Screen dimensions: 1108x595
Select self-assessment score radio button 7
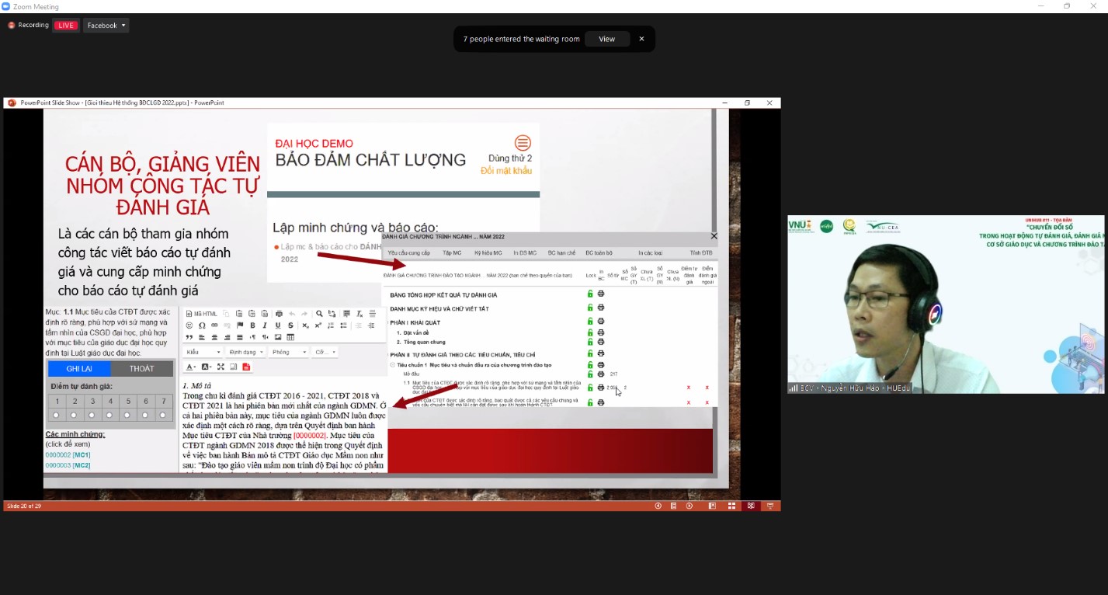162,415
